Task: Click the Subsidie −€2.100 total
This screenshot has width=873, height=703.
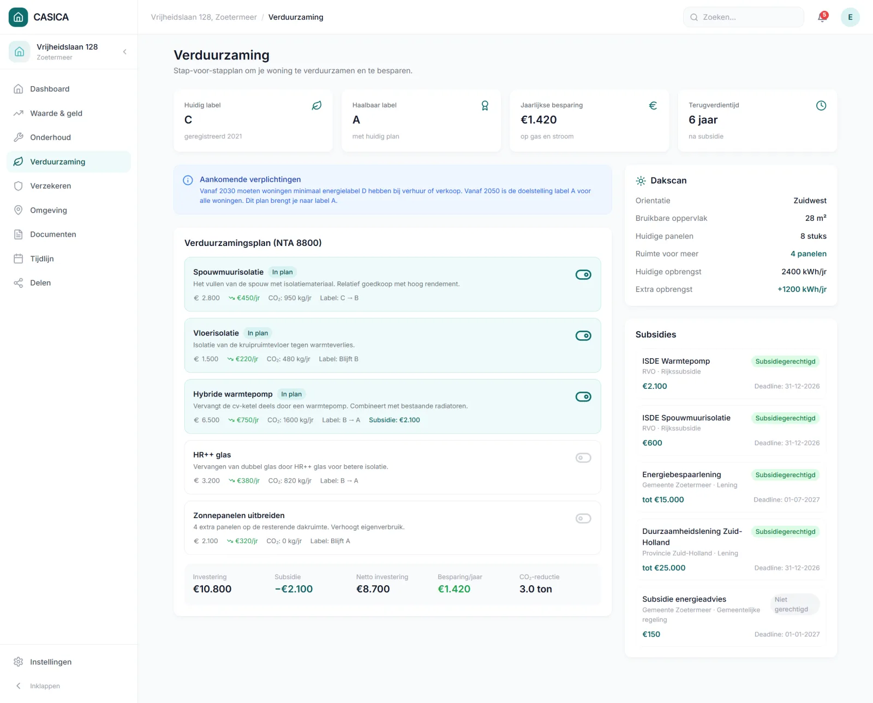Action: [x=294, y=589]
